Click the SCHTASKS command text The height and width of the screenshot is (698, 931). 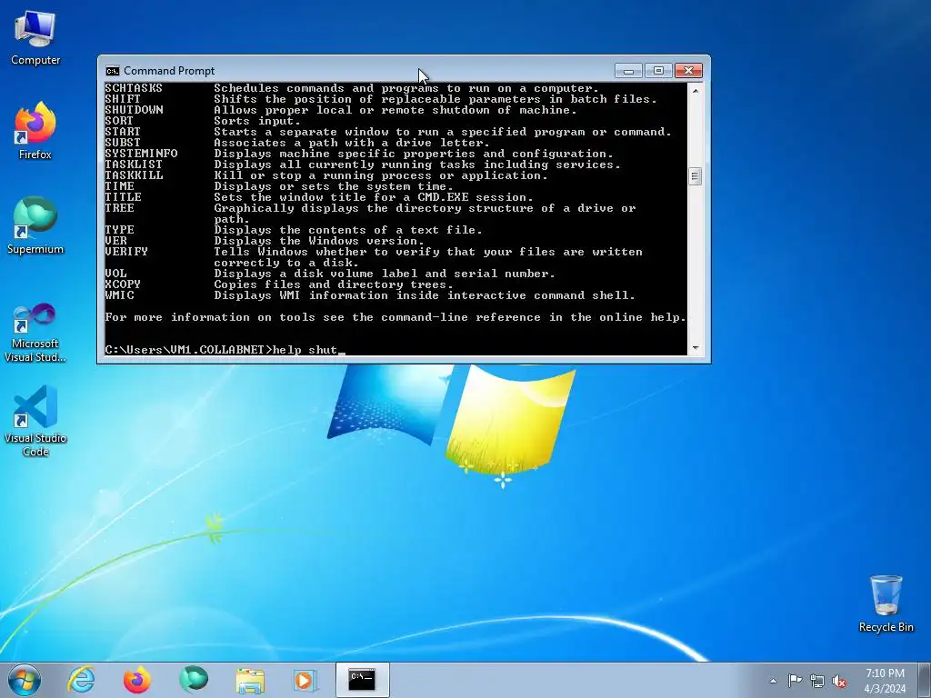pos(134,88)
